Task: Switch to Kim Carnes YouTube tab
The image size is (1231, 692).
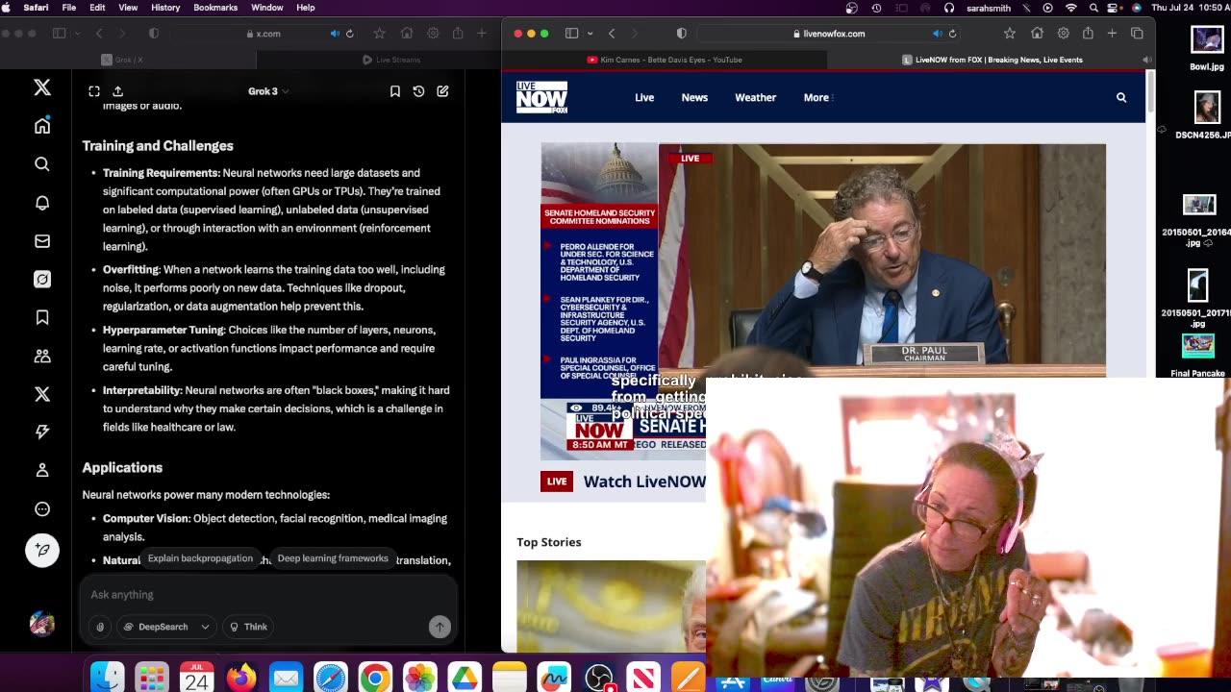Action: (x=664, y=60)
